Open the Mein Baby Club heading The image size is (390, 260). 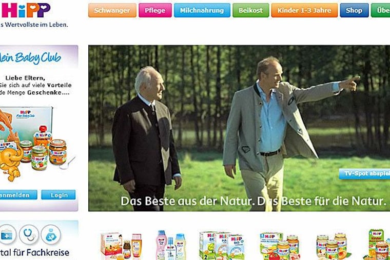(30, 58)
